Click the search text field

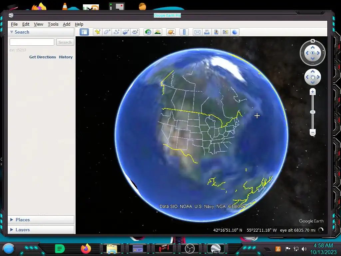coord(32,42)
